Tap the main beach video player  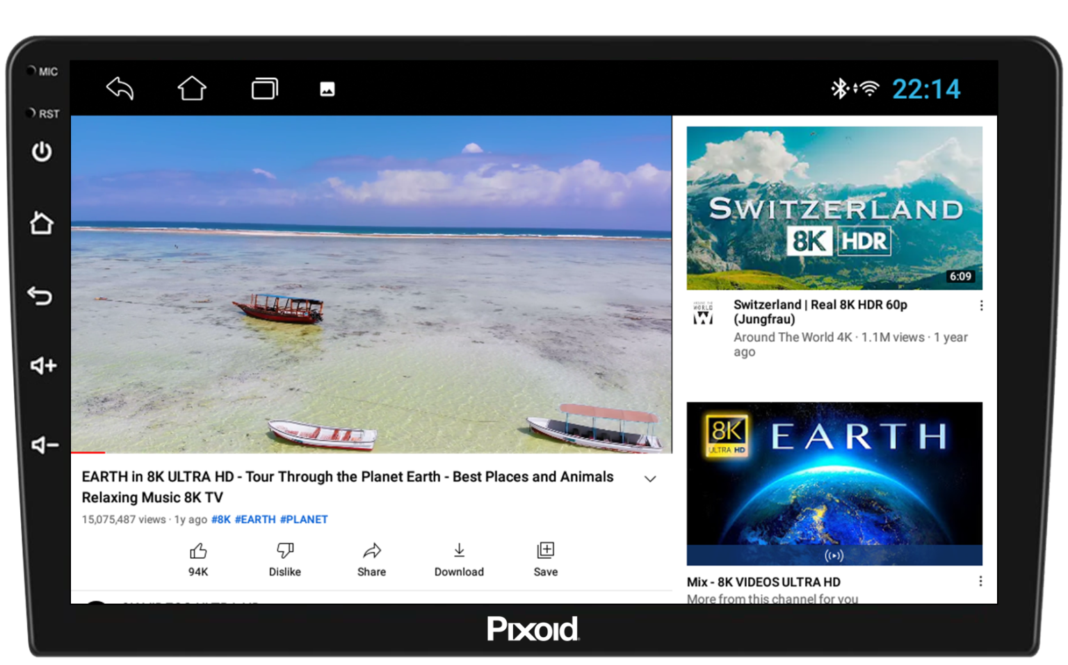[371, 284]
